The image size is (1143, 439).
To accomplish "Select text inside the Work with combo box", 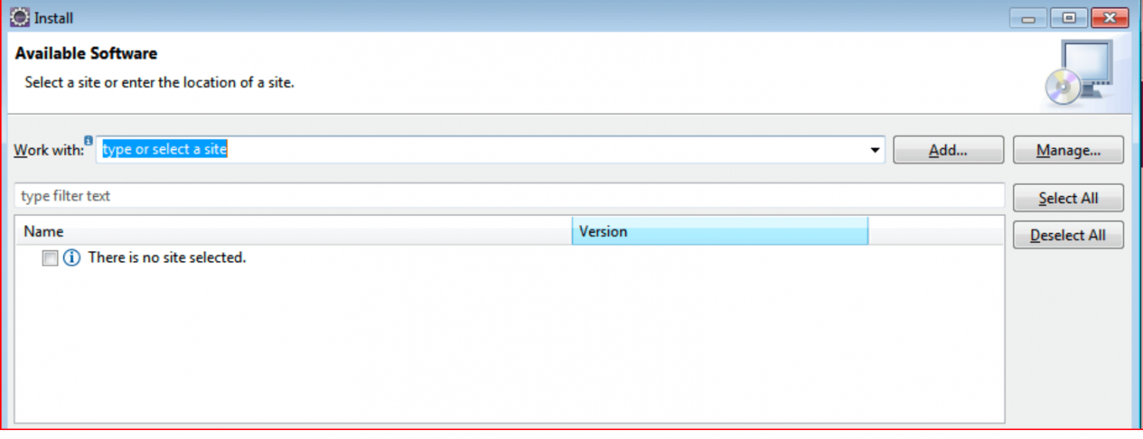I will (x=164, y=149).
